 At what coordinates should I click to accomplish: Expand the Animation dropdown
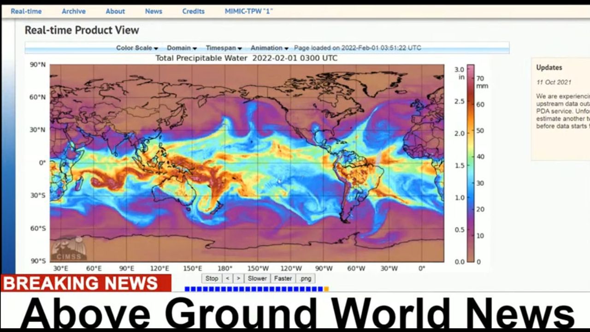(269, 48)
